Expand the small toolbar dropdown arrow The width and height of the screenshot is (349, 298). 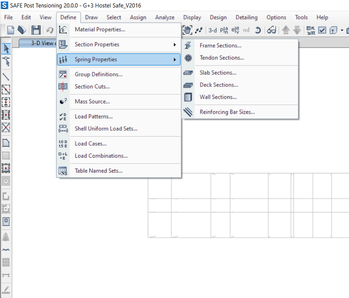(x=342, y=30)
